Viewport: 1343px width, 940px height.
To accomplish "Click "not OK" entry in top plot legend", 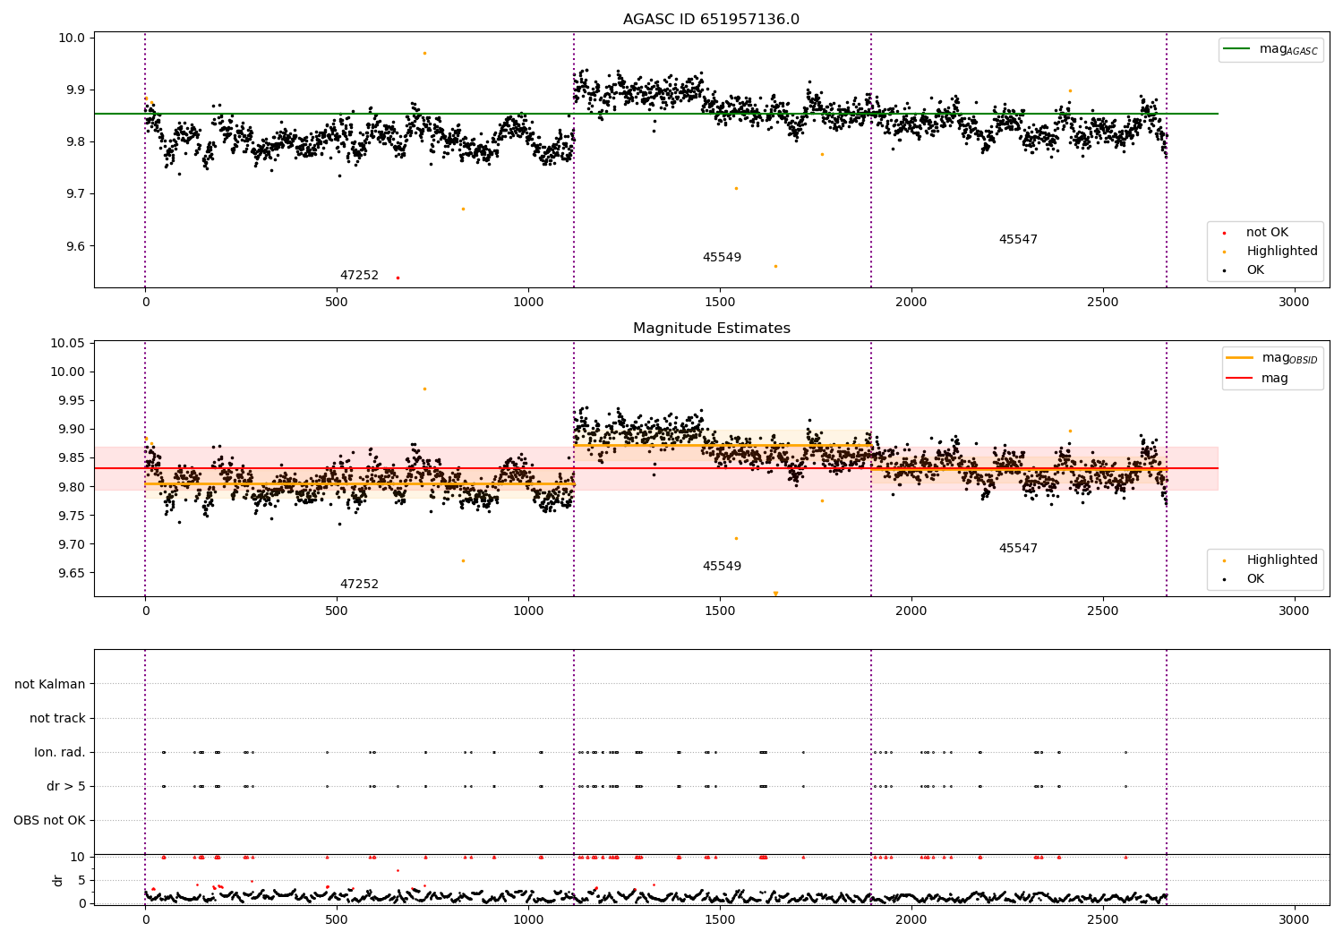I will point(1267,233).
